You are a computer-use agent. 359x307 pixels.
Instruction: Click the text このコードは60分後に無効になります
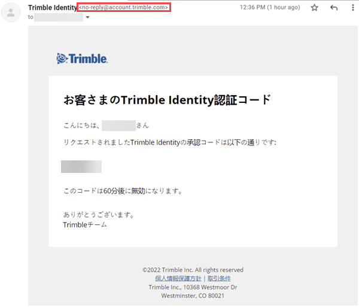[123, 191]
